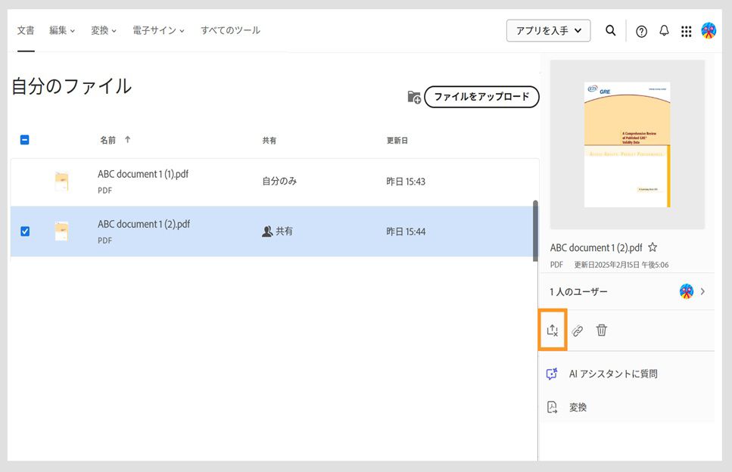732x472 pixels.
Task: Open notifications with the bell icon
Action: (x=664, y=30)
